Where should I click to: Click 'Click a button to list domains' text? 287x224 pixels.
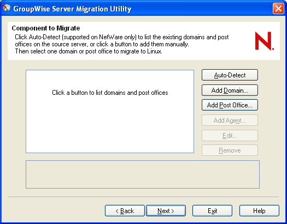[x=110, y=93]
